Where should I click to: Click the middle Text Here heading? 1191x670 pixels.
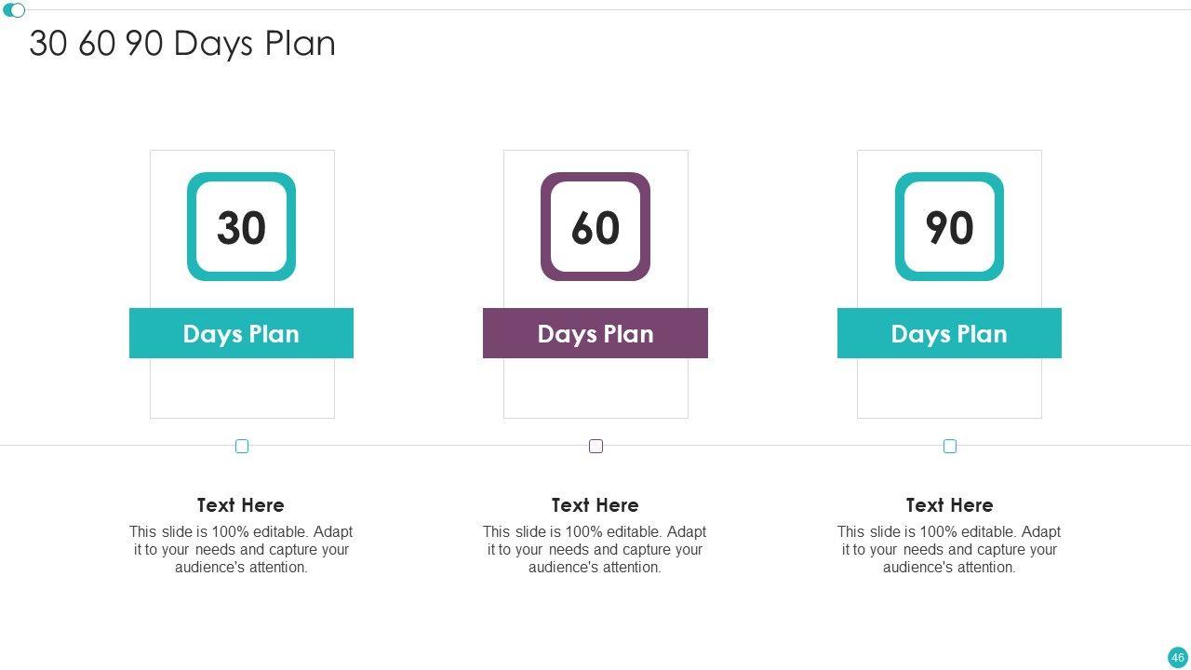(595, 505)
